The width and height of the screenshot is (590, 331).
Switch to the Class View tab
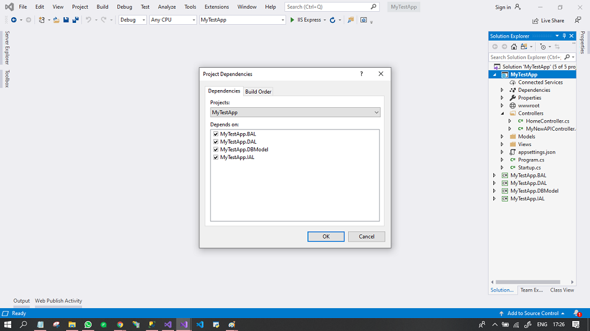(562, 290)
